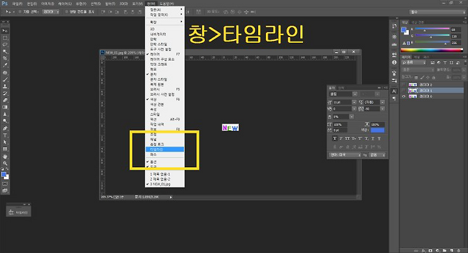Switch to the 단락 tab in Character panel
The height and width of the screenshot is (253, 468).
coord(341,88)
